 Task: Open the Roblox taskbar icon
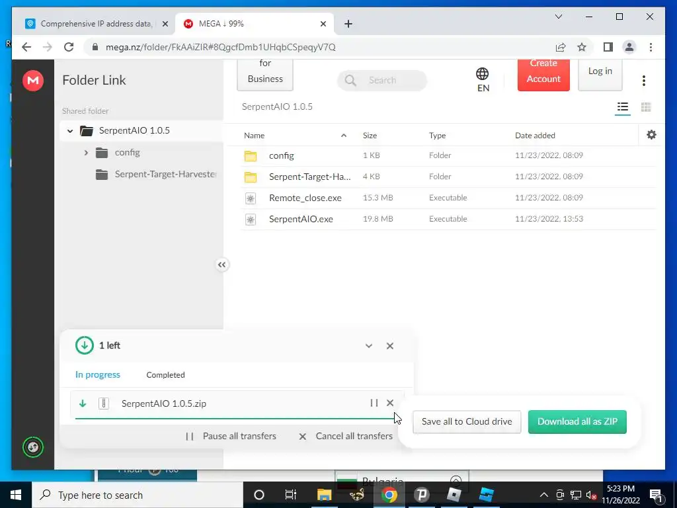(x=454, y=495)
